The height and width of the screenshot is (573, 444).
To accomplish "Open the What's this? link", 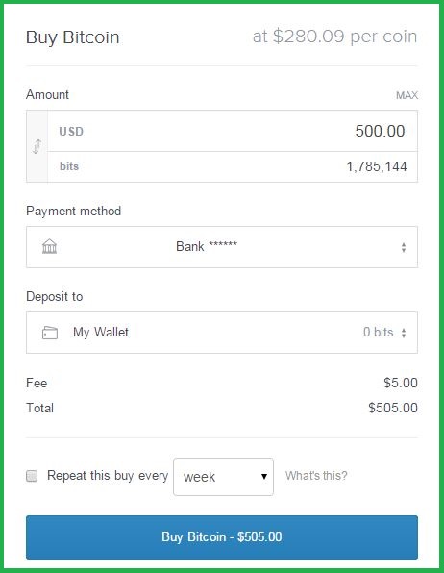I will click(316, 476).
